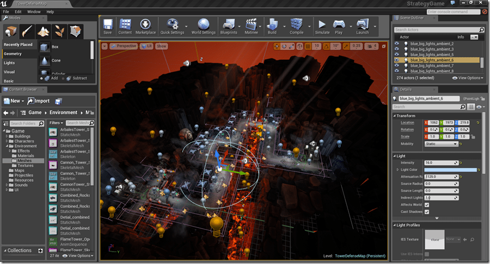The image size is (490, 264).
Task: Select the Paint mode brush icon
Action: tap(27, 31)
